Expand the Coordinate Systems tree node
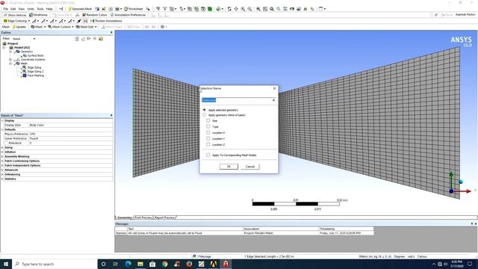 point(10,60)
